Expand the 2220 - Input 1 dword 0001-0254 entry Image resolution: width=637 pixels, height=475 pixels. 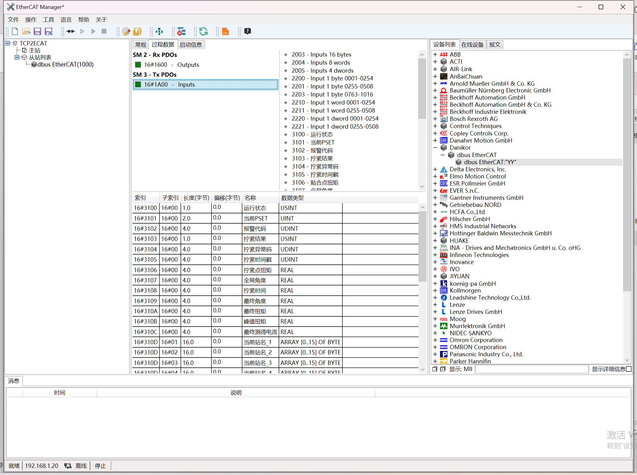click(x=285, y=118)
